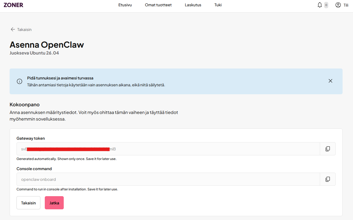Go to Etusivu in top navigation
Image resolution: width=353 pixels, height=220 pixels.
point(125,5)
